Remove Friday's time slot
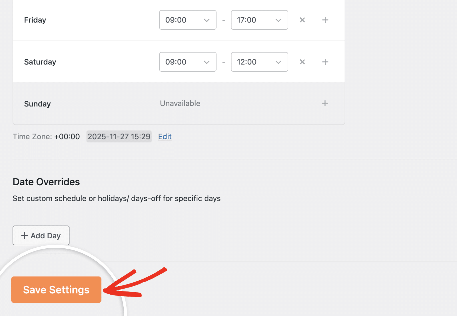The width and height of the screenshot is (457, 316). coord(302,20)
